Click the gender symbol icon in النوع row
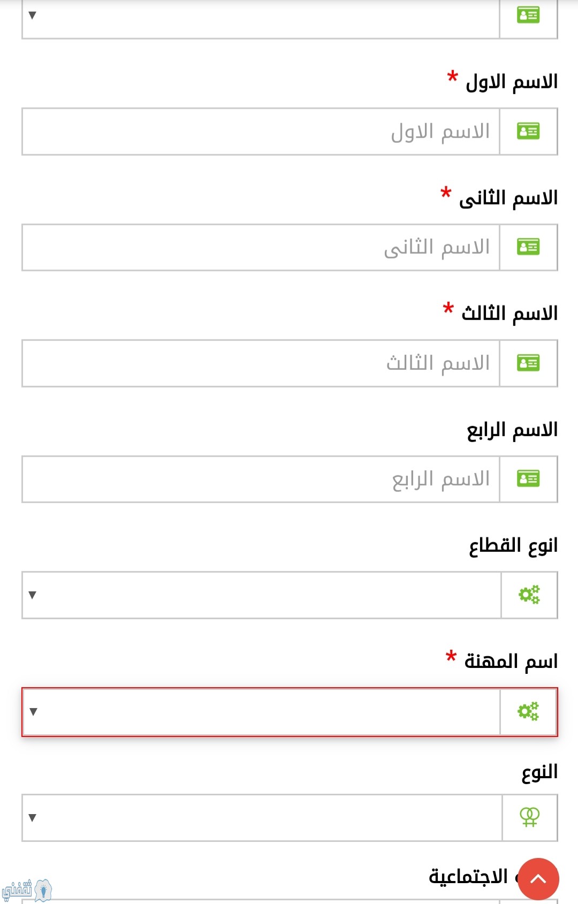578x904 pixels. click(530, 817)
